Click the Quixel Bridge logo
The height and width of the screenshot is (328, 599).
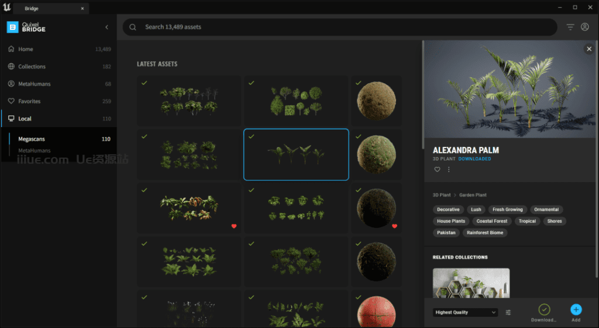coord(26,27)
